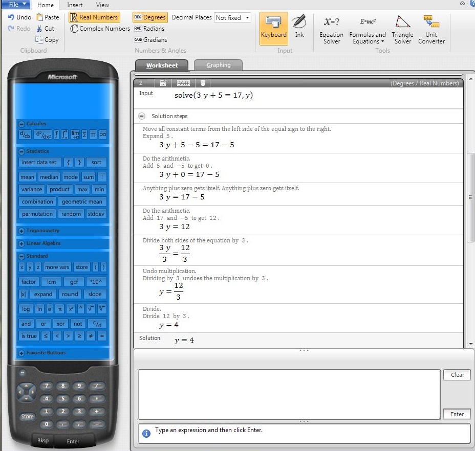Open the Equation Solver tool

click(331, 29)
